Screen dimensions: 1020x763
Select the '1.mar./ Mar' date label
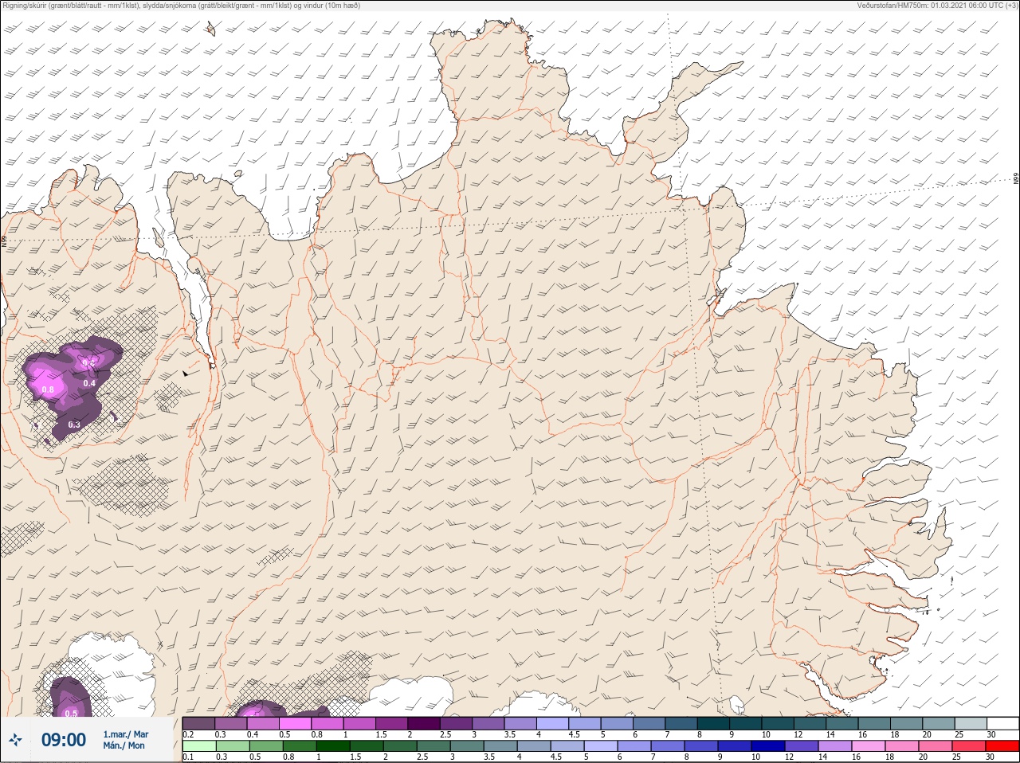[x=126, y=734]
